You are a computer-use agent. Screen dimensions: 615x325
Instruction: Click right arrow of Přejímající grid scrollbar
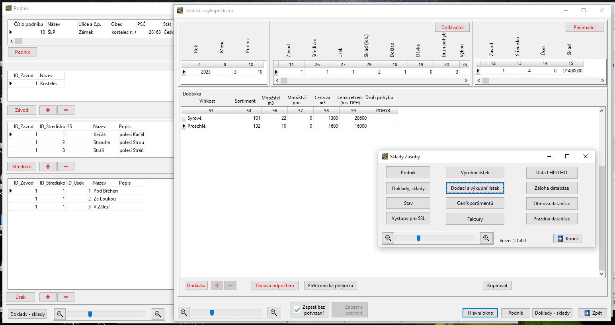click(x=602, y=80)
